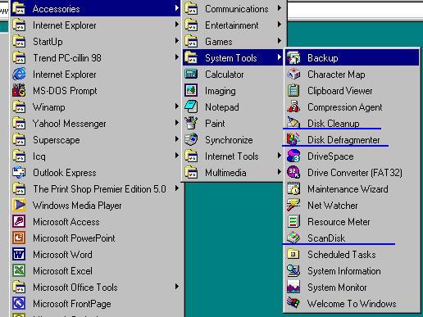Click the Notepad icon
This screenshot has height=317, width=423.
[x=191, y=107]
